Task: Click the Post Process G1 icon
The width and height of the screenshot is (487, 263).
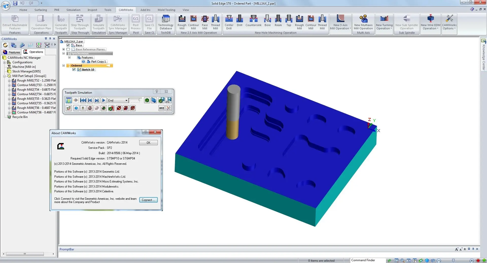Action: (136, 22)
